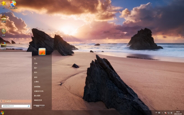Click the 搜索程序和文件 search box

pos(16,106)
